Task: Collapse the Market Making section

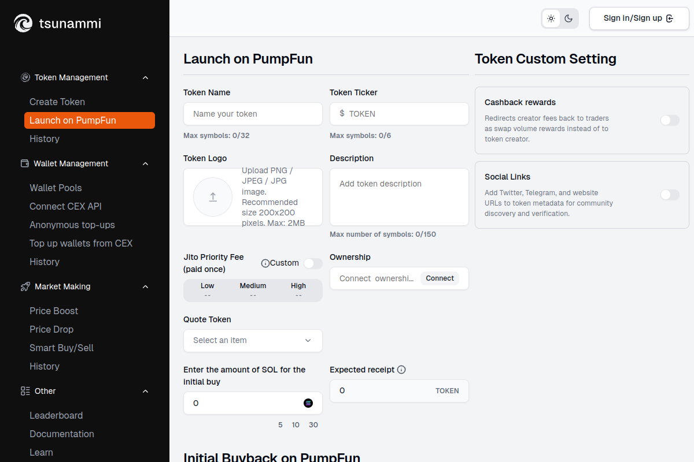Action: pyautogui.click(x=145, y=286)
